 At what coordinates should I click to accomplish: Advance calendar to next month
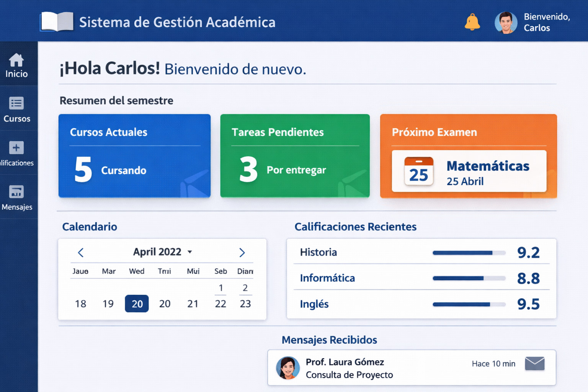[x=242, y=252]
